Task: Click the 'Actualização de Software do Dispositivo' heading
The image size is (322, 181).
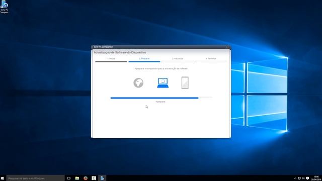Action: (x=120, y=52)
